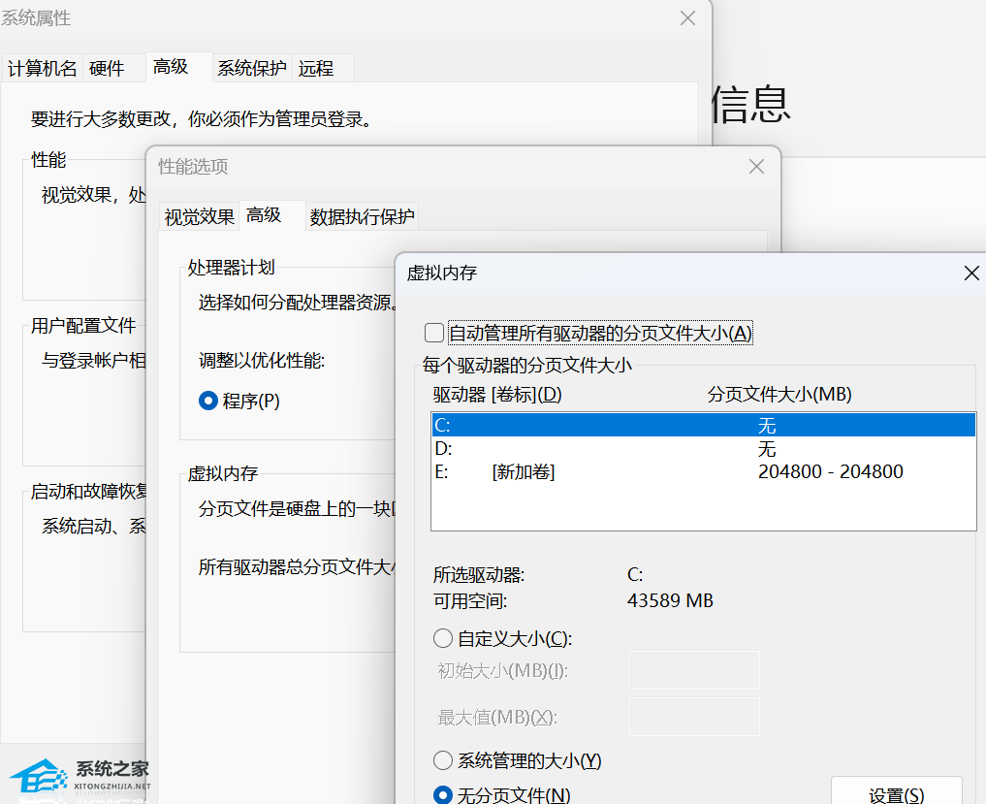The image size is (986, 804).
Task: Choose 系统管理的大小 radio option
Action: [443, 760]
